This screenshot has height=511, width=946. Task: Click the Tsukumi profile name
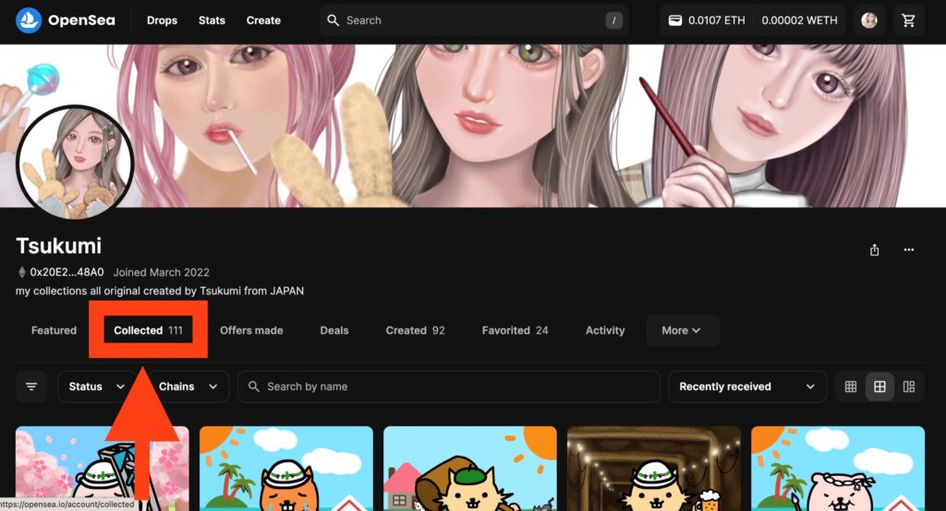coord(58,246)
